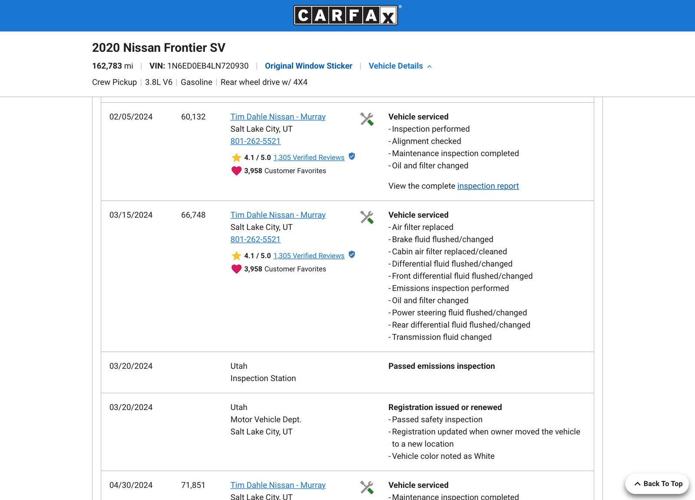The image size is (695, 500).
Task: Click service wrench icon for 04/30/2024 entry
Action: pos(367,487)
